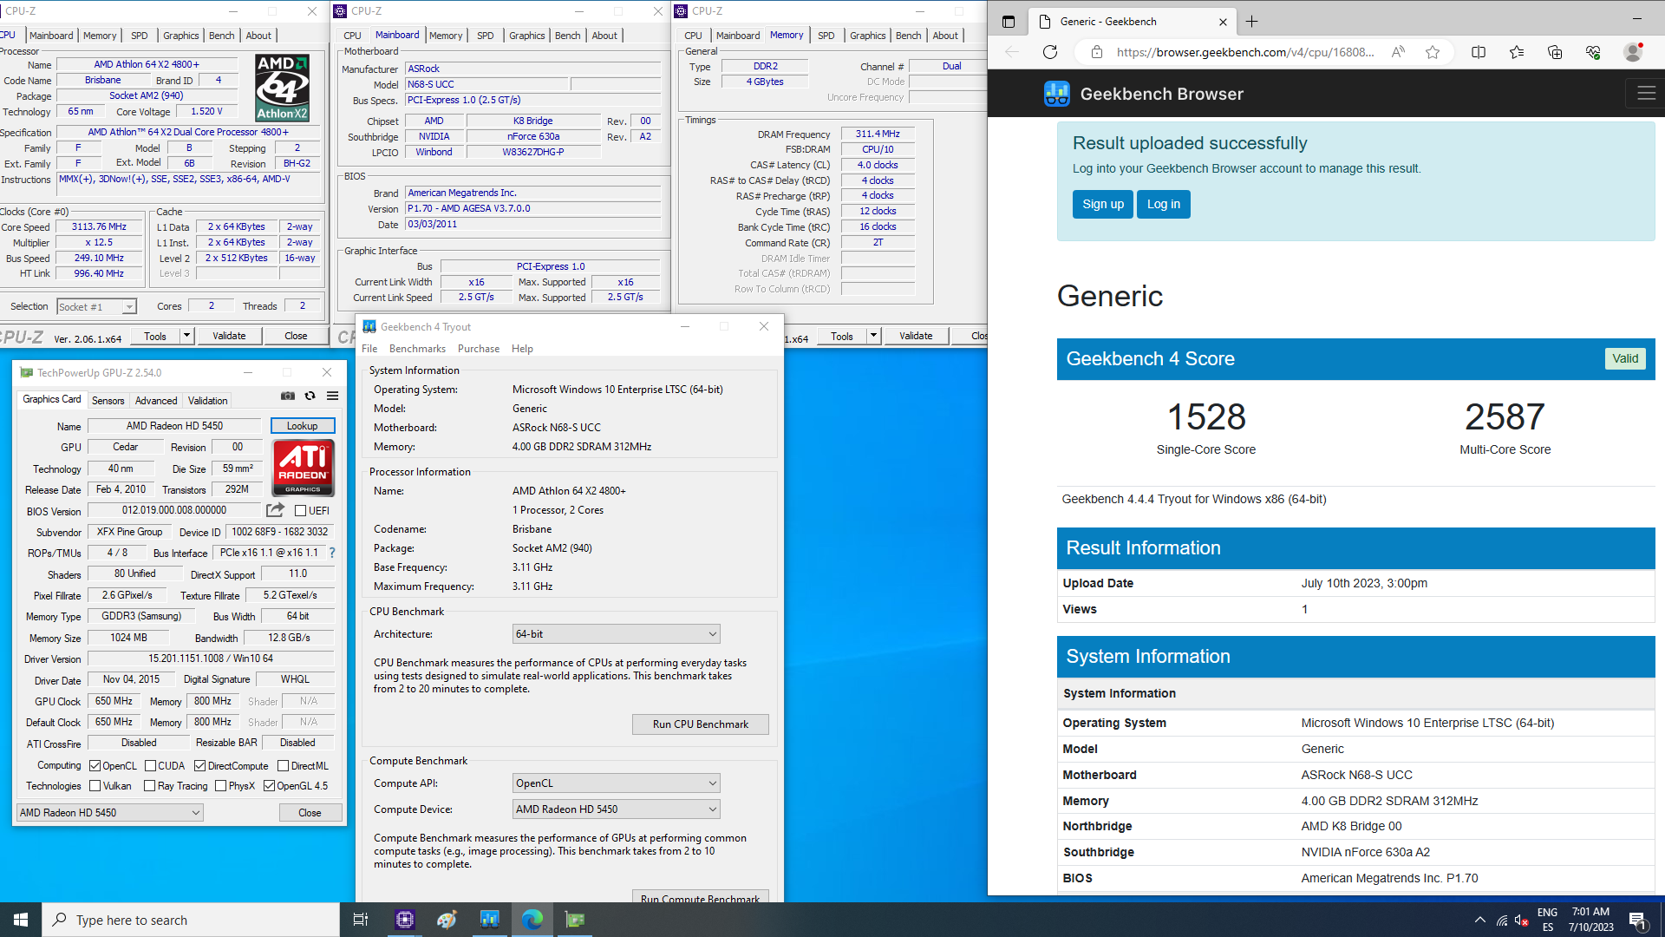This screenshot has width=1665, height=937.
Task: Click the Edge address bar URL
Action: coord(1245,52)
